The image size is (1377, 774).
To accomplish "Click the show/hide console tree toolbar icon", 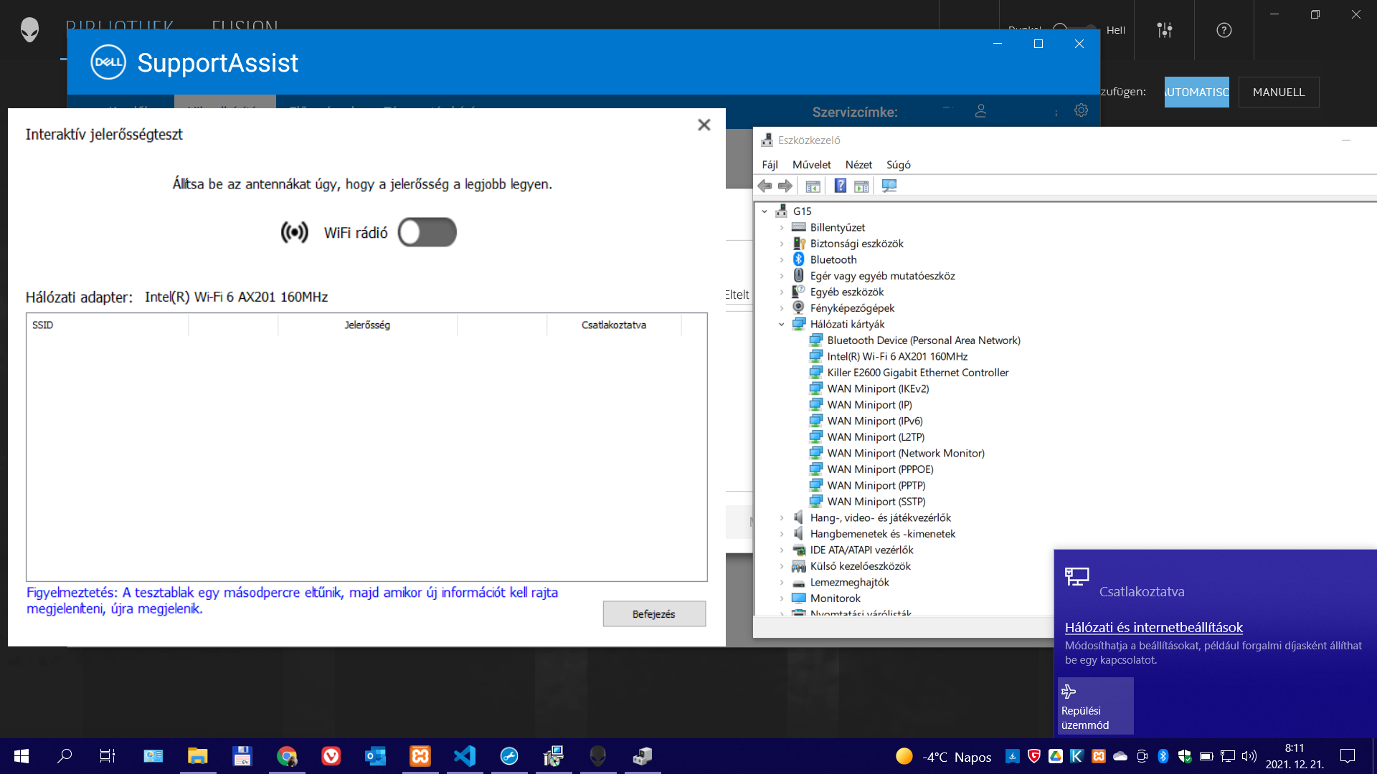I will [813, 186].
